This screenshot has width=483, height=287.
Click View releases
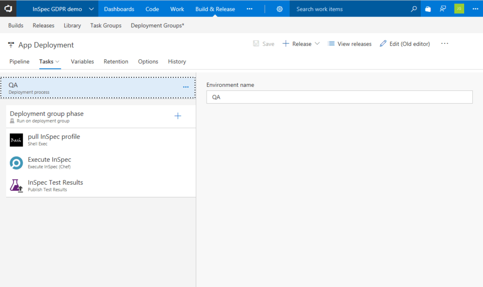coord(350,44)
